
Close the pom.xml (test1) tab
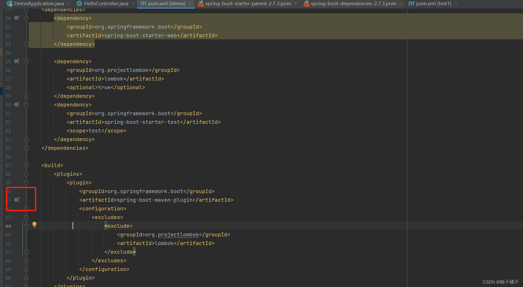click(x=456, y=3)
